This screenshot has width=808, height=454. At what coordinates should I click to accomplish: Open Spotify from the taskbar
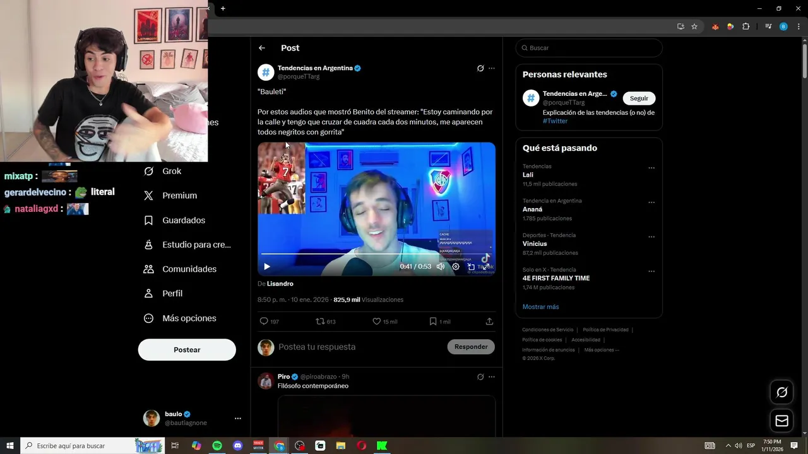point(217,446)
